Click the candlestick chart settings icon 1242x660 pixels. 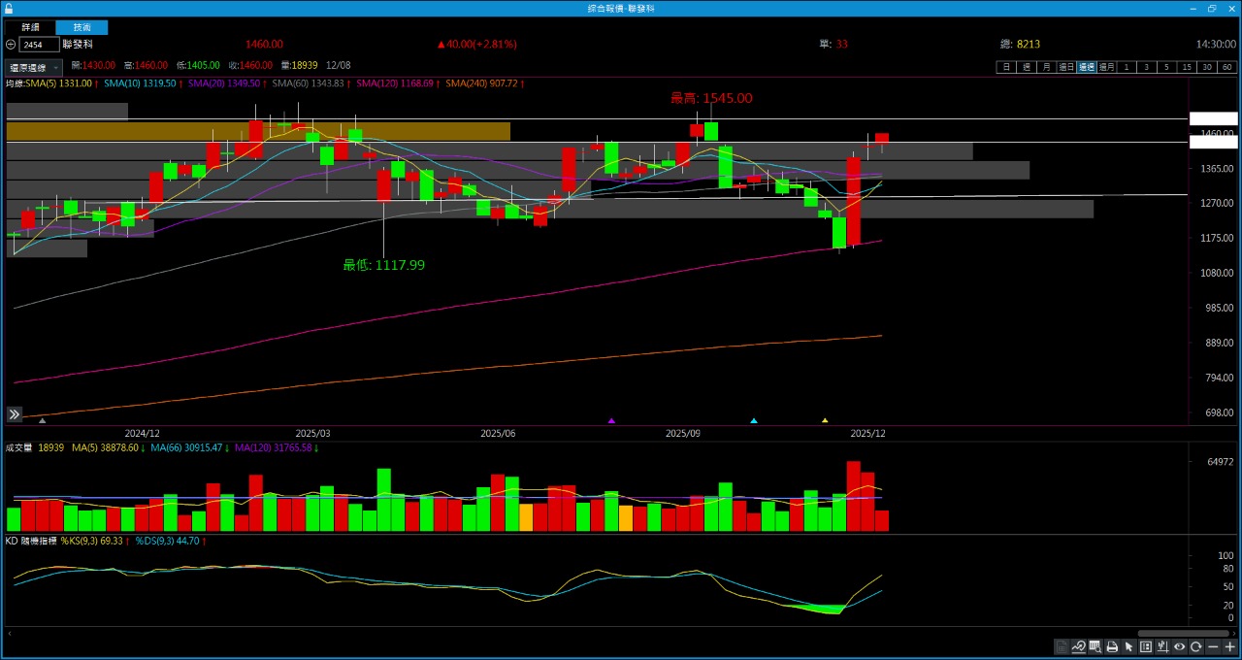1162,646
